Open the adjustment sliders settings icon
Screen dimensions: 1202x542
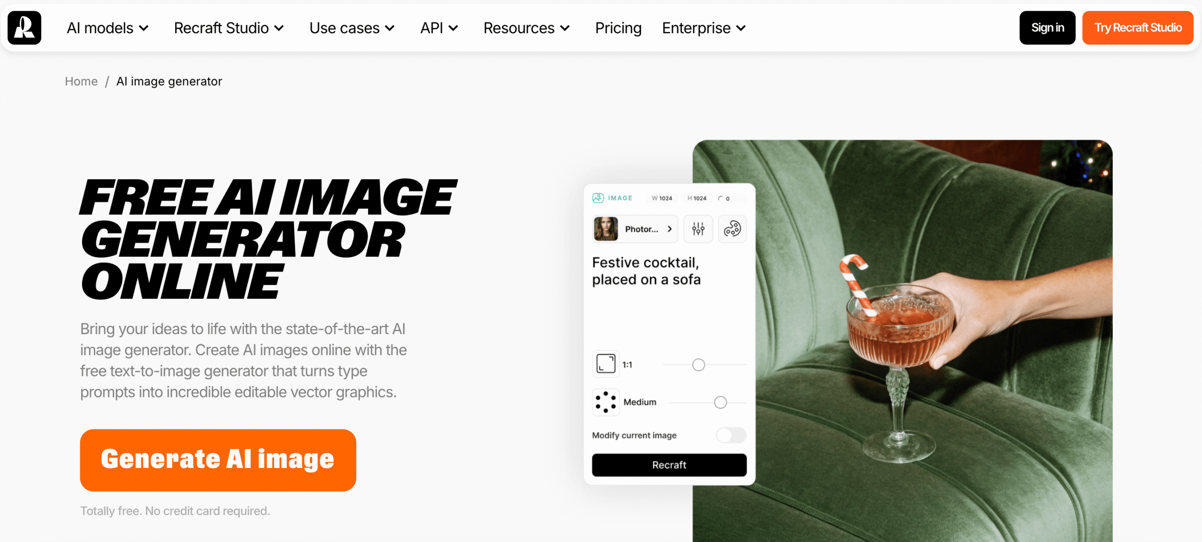698,229
